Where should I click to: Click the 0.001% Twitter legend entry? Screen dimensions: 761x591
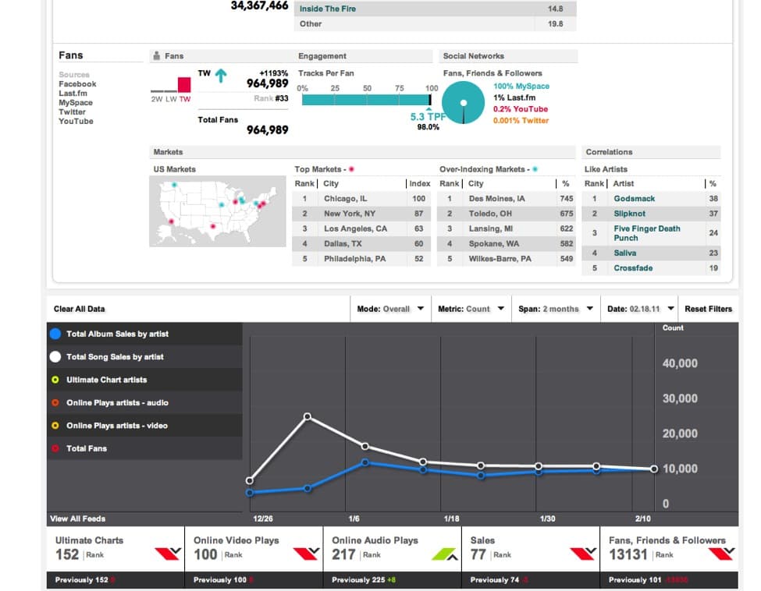(x=521, y=120)
